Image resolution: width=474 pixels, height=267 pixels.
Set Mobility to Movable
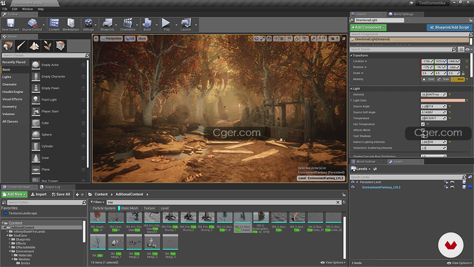click(x=458, y=79)
